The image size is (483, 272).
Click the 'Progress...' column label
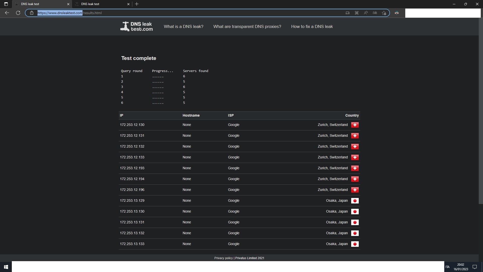(163, 71)
